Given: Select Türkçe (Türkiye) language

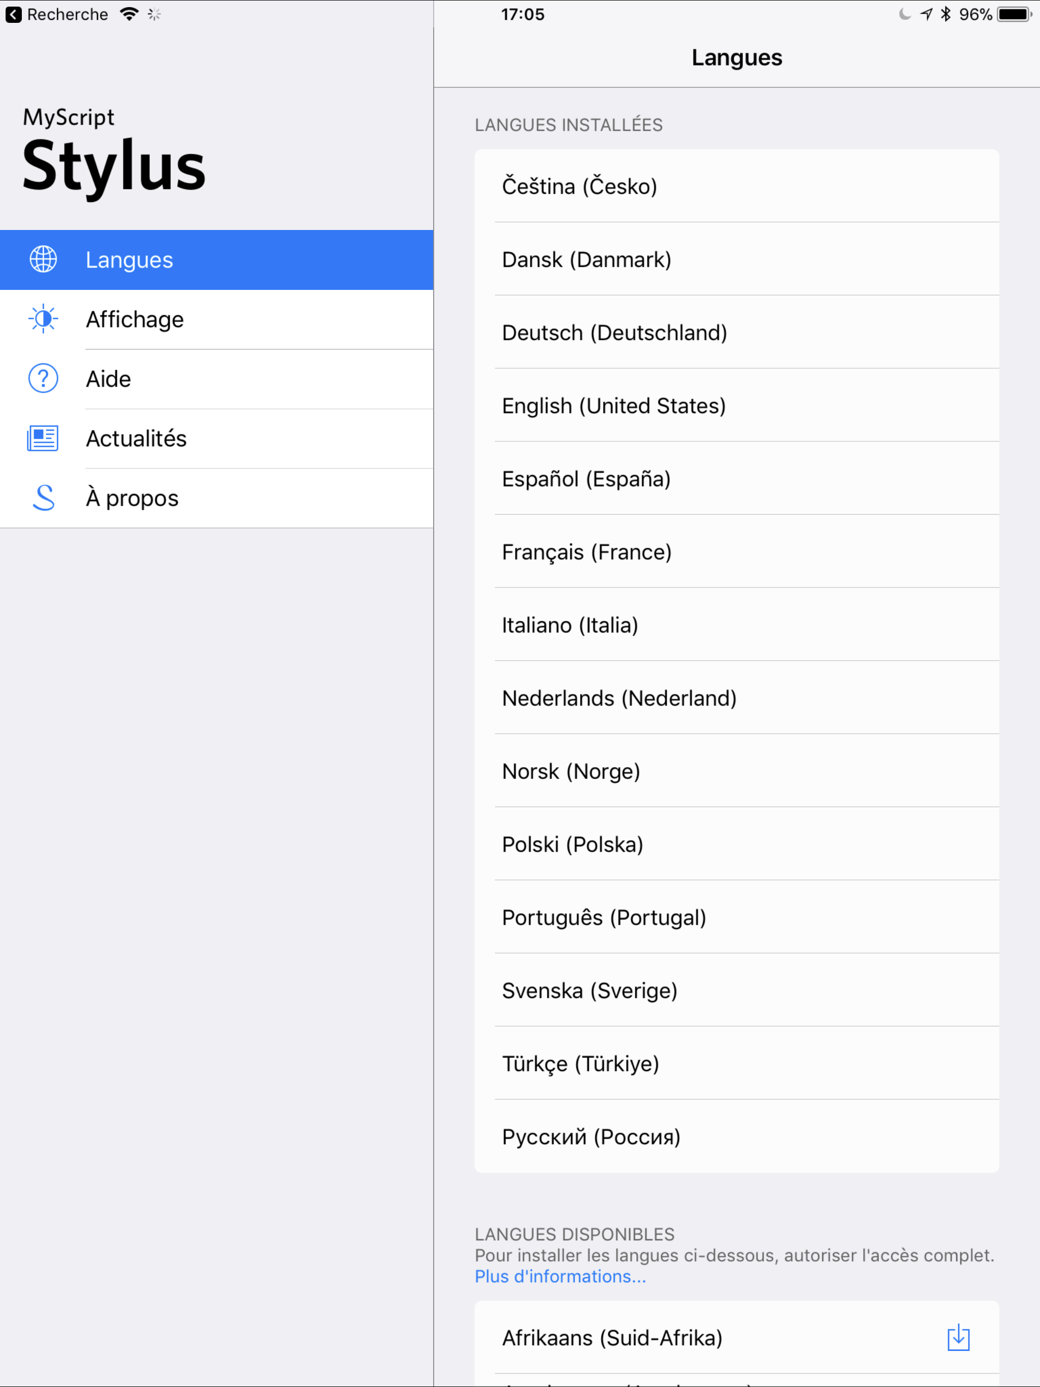Looking at the screenshot, I should [580, 1064].
